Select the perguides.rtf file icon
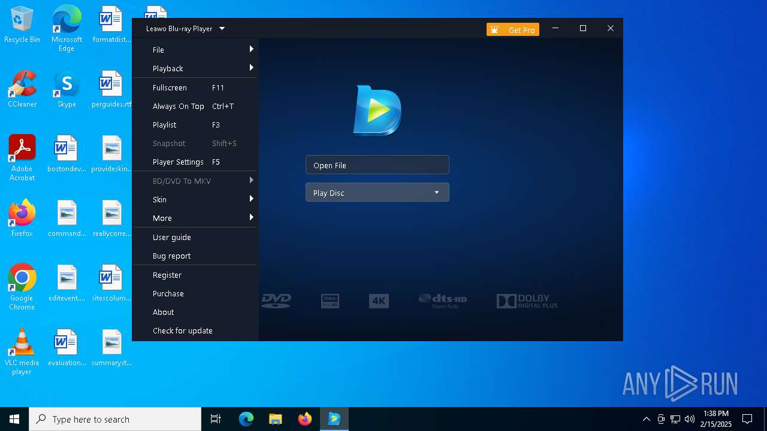The height and width of the screenshot is (431, 767). click(111, 89)
